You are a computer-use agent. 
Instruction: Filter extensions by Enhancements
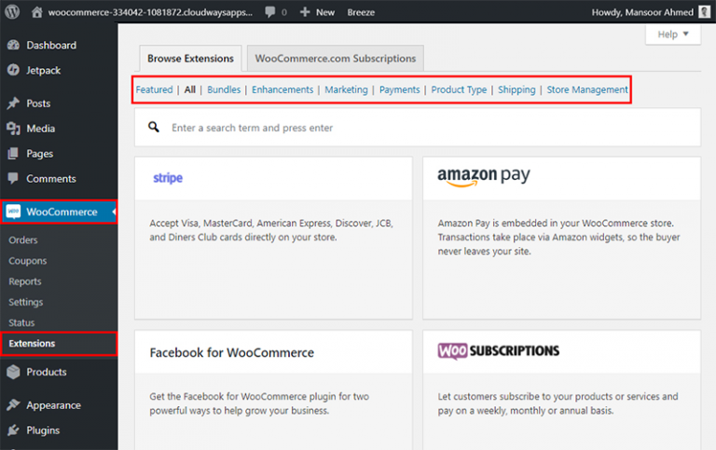[x=282, y=89]
